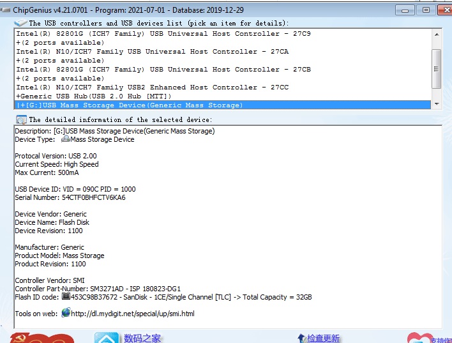Click the Mass Storage Device type icon

[66, 139]
